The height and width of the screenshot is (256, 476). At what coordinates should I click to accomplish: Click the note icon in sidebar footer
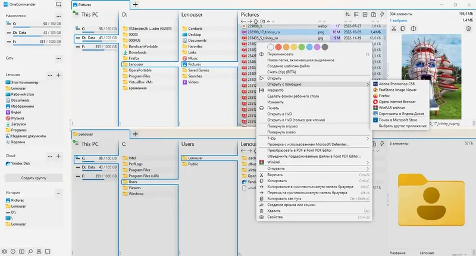pos(48,251)
